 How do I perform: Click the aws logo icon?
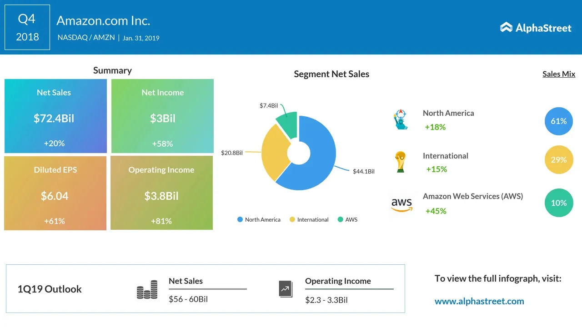click(401, 204)
